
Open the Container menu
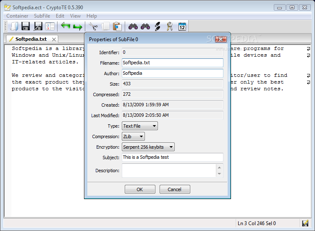(17, 16)
